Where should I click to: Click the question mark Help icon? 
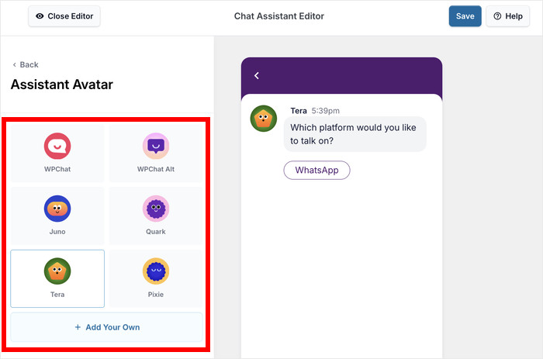(x=498, y=16)
